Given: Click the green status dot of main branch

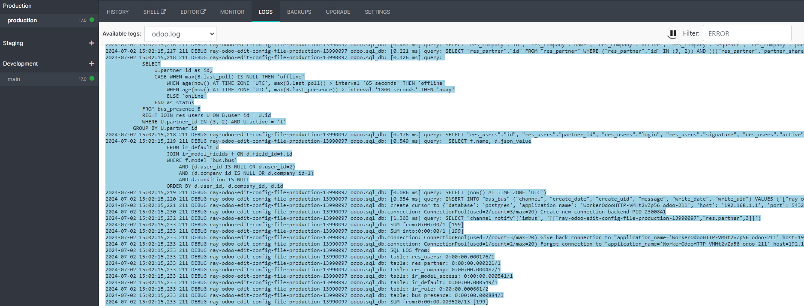Looking at the screenshot, I should tap(92, 78).
